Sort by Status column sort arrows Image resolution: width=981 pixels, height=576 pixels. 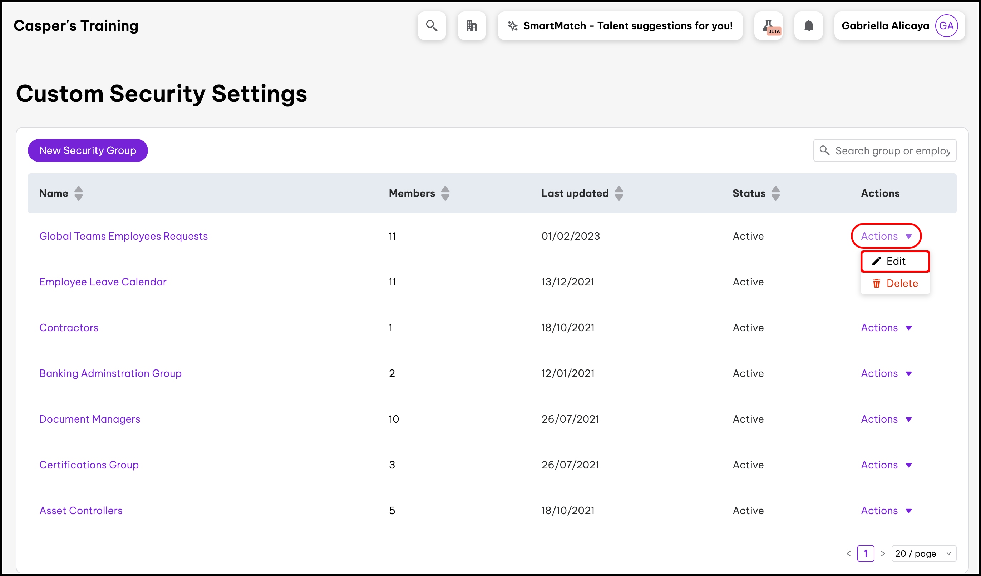click(775, 193)
